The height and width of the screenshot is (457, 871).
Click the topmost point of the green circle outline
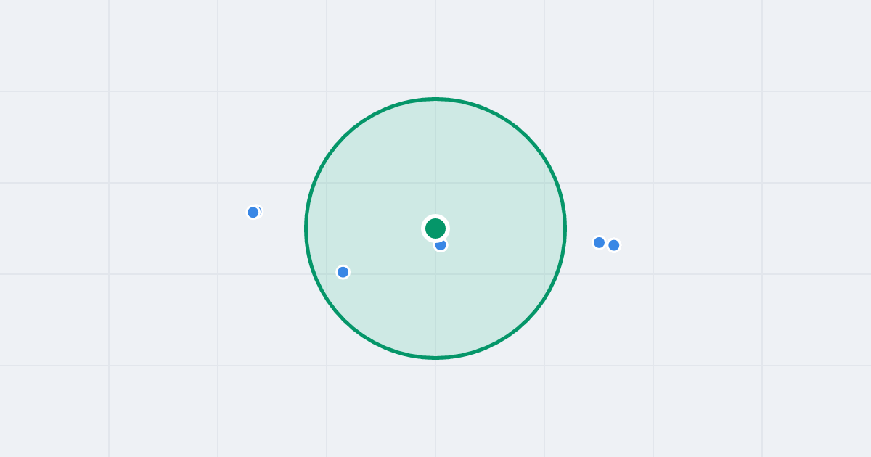coord(435,99)
